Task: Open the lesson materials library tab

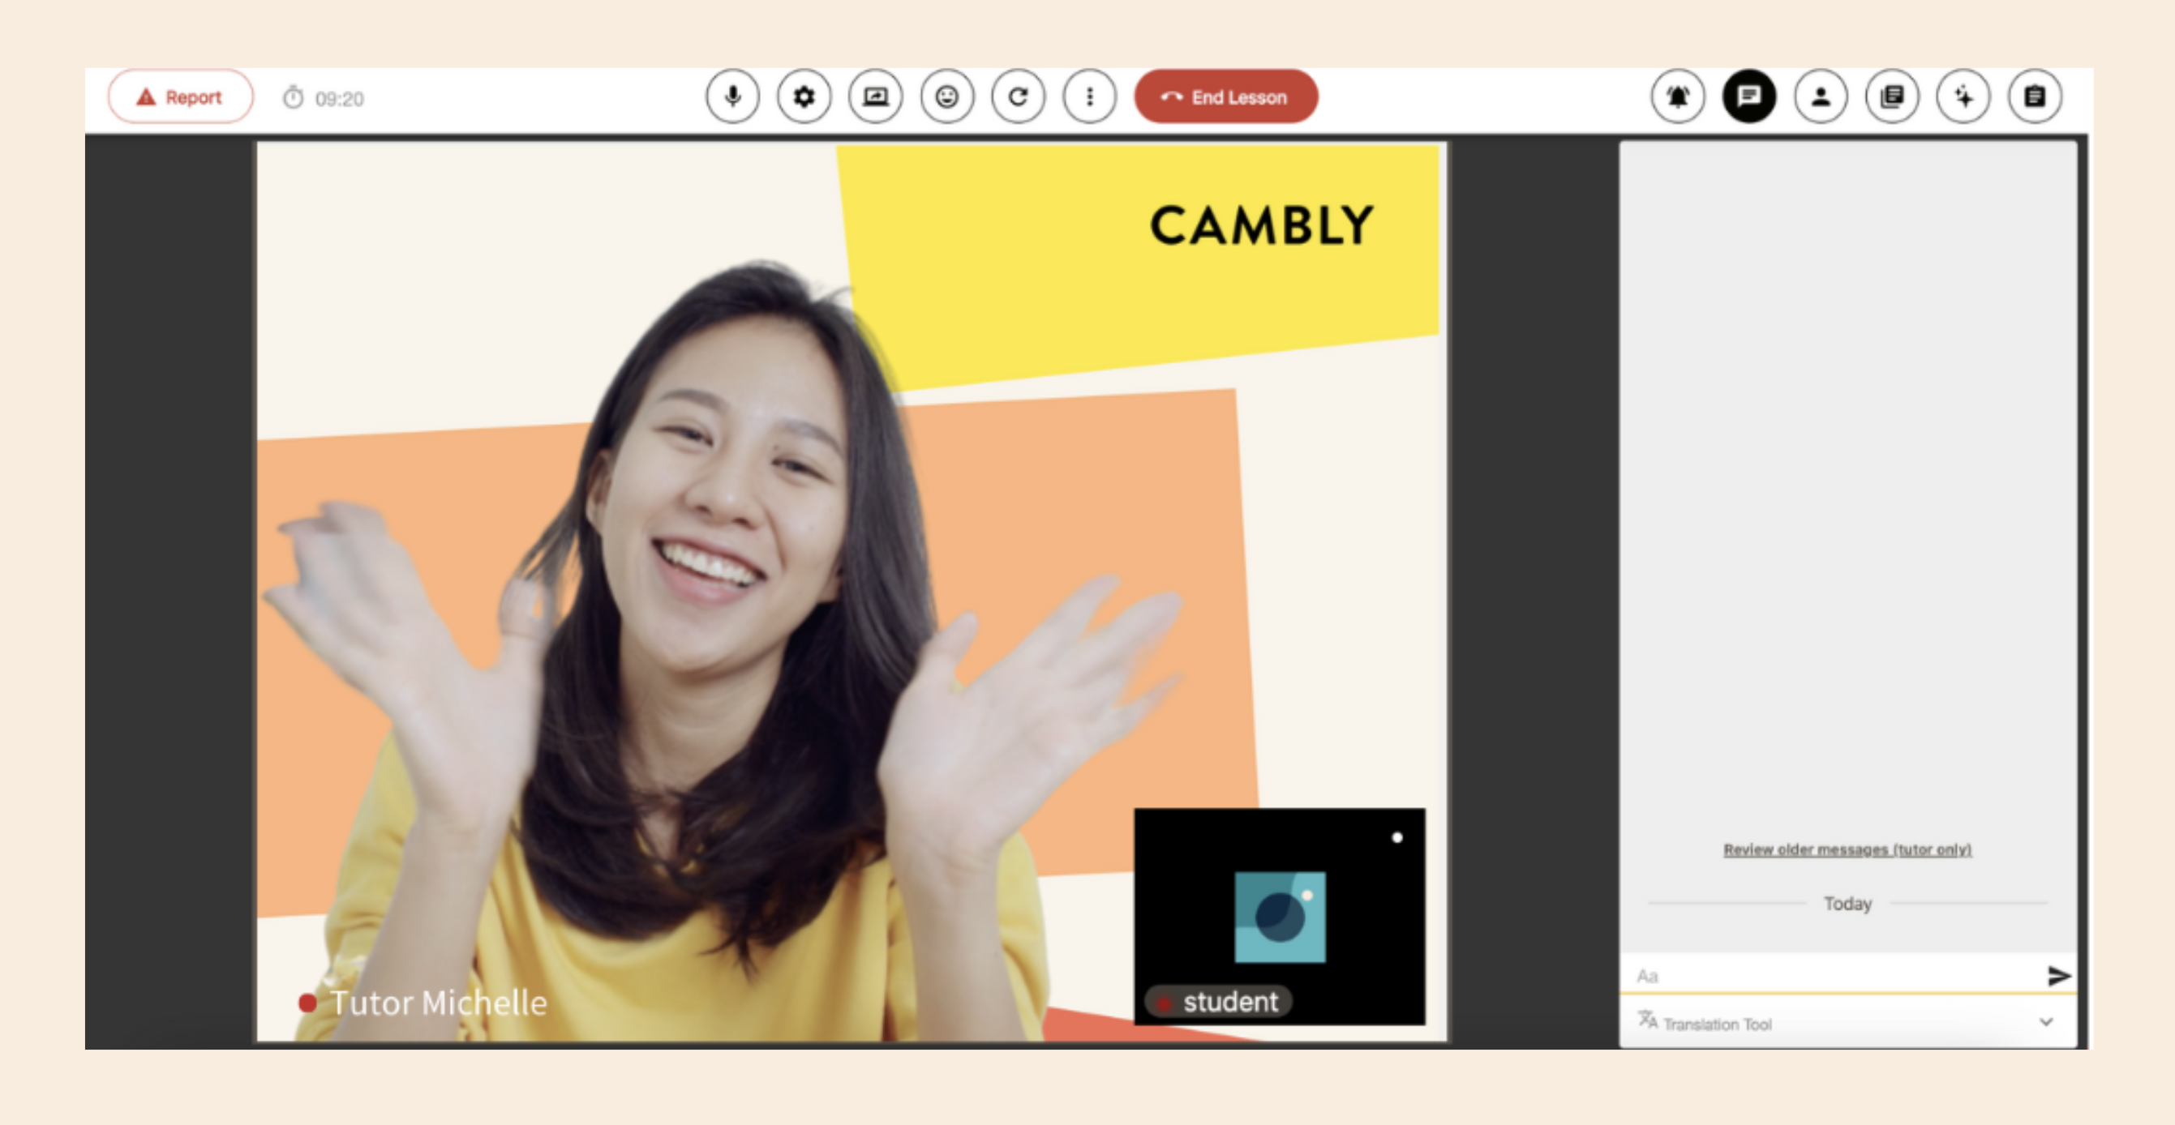Action: pos(1892,97)
